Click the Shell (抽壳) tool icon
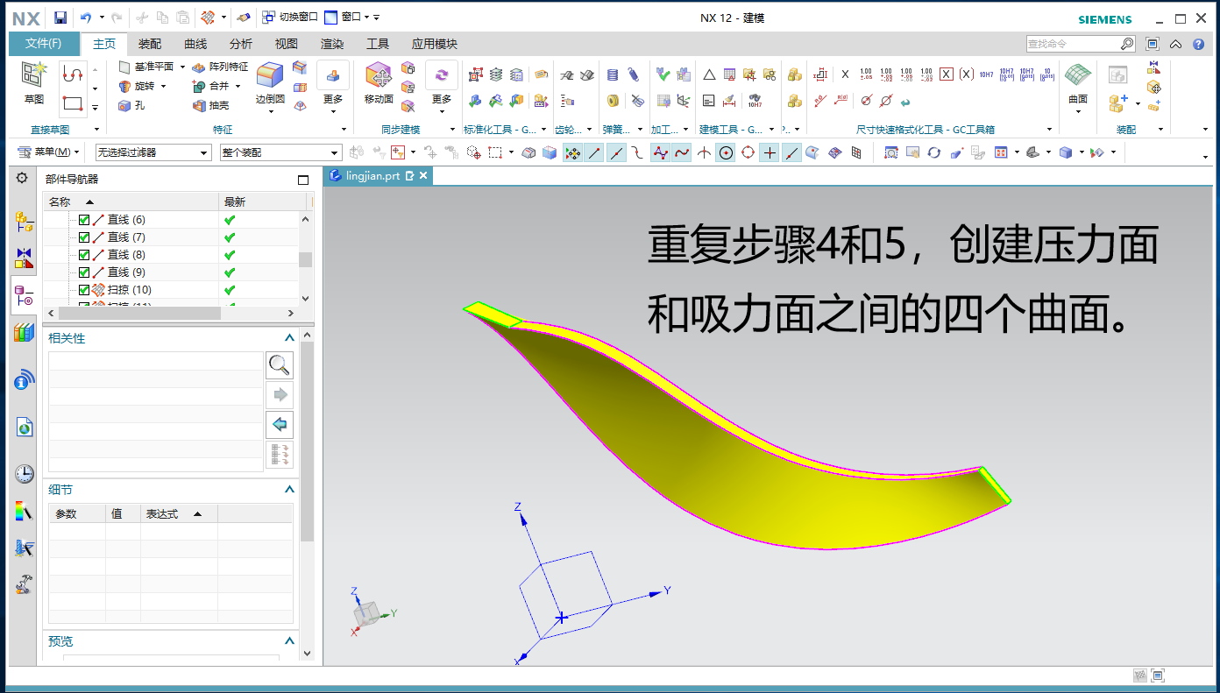Viewport: 1220px width, 693px height. [199, 105]
